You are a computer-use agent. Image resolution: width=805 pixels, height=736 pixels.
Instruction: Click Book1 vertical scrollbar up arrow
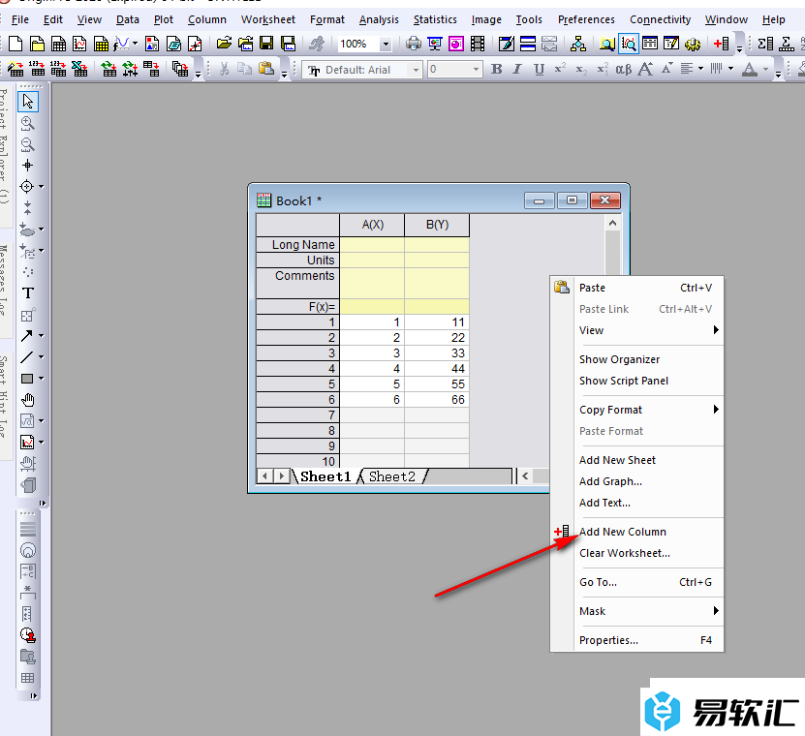point(612,224)
